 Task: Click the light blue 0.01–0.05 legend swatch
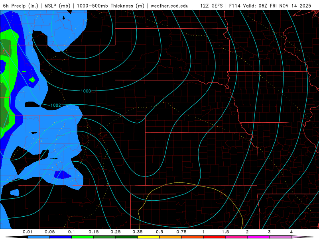coord(39,237)
